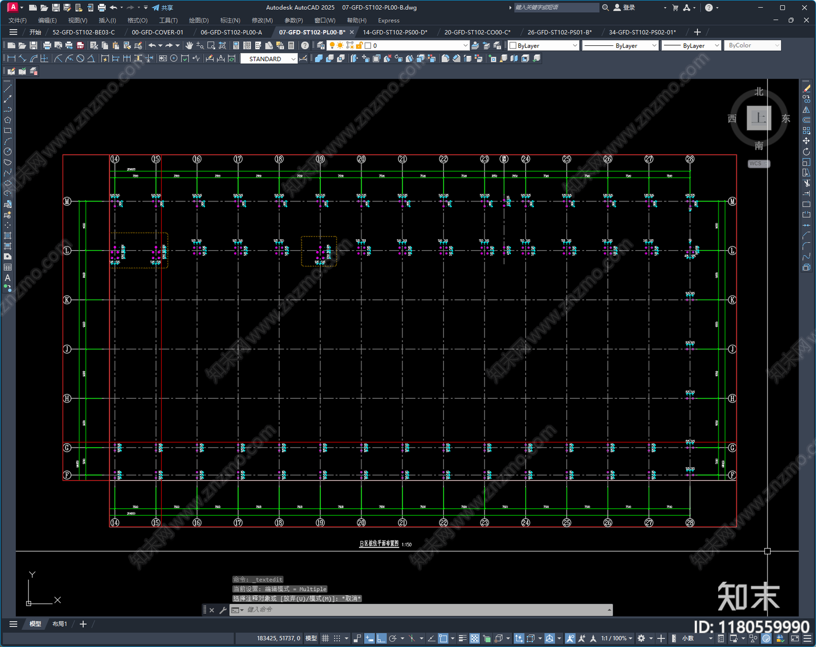Toggle Ortho mode in status bar
816x647 pixels.
click(381, 638)
